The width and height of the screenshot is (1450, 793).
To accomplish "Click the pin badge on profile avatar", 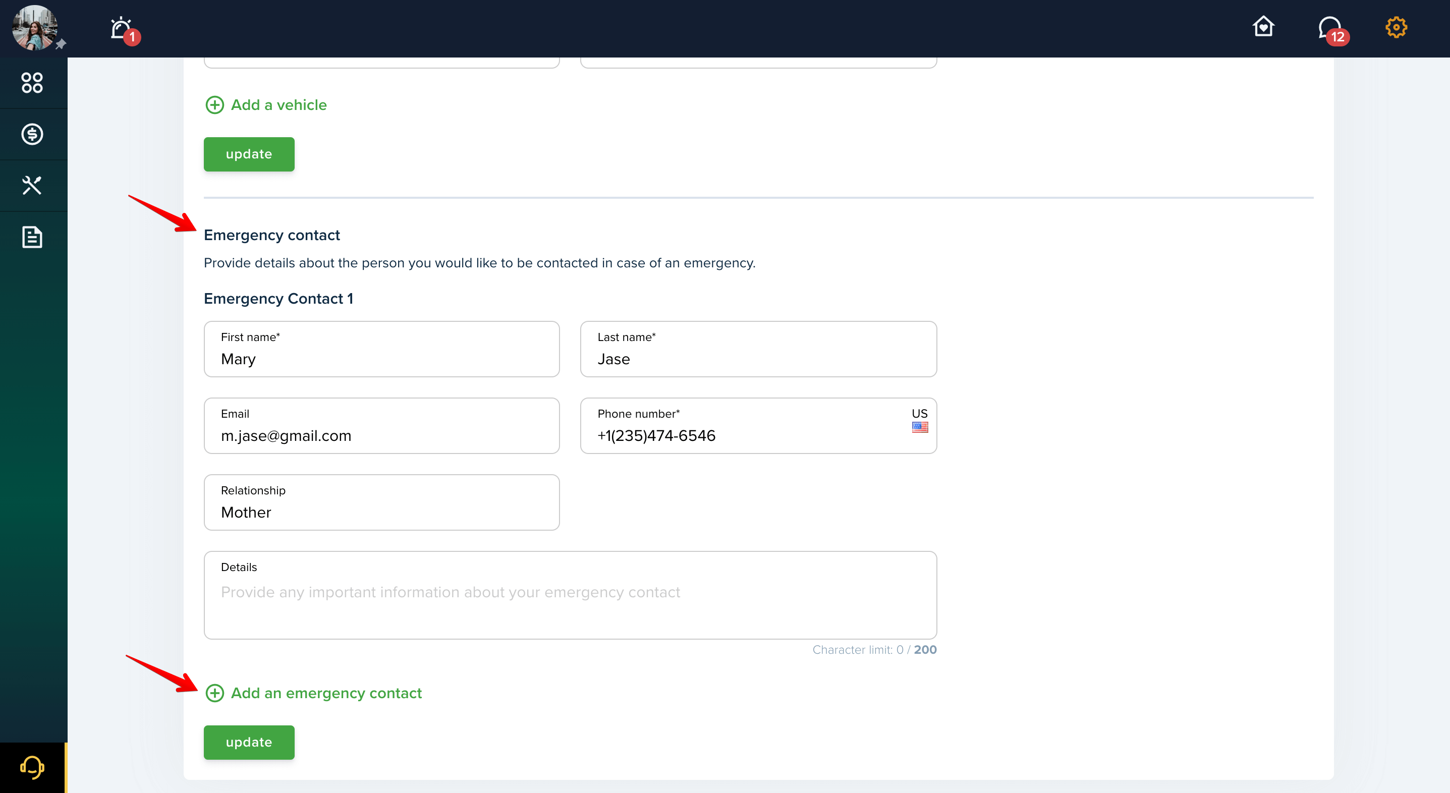I will pyautogui.click(x=61, y=44).
